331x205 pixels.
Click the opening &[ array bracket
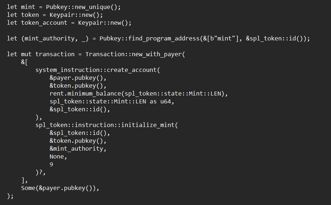(x=24, y=62)
